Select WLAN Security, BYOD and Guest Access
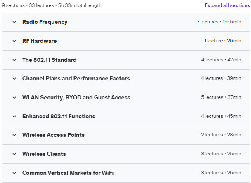The width and height of the screenshot is (251, 183). click(x=76, y=97)
